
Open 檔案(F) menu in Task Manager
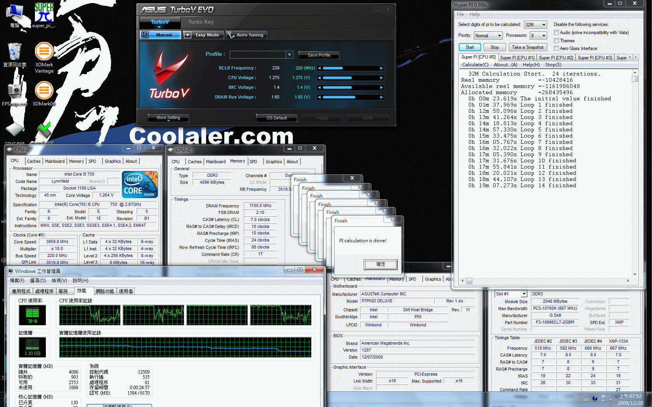point(17,281)
